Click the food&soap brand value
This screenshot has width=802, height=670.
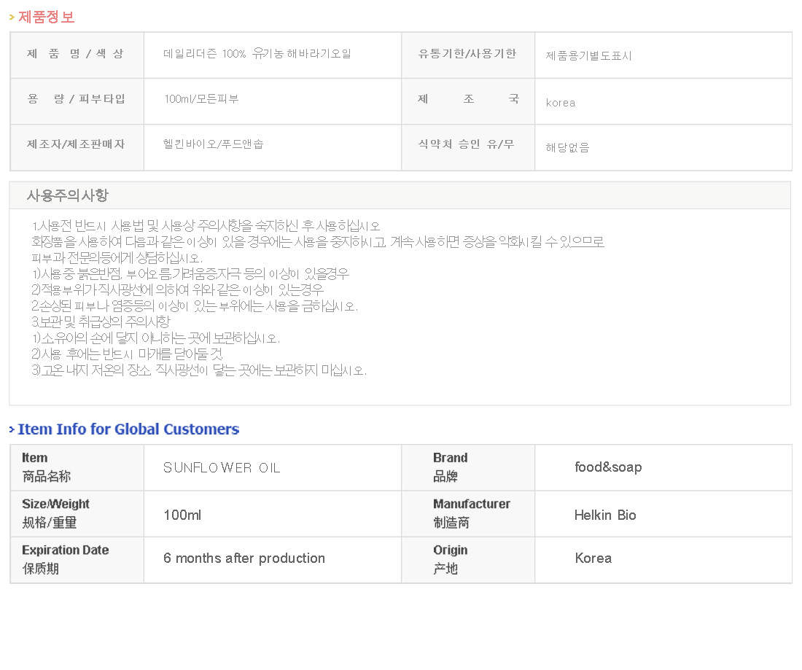coord(608,467)
